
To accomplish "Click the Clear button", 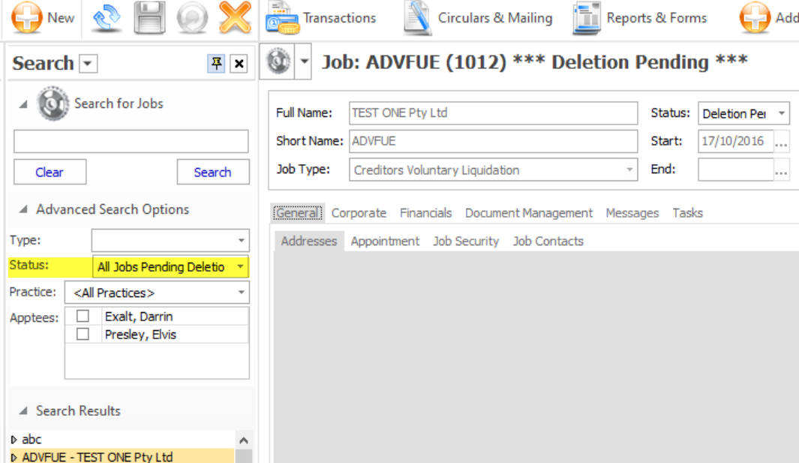I will click(x=50, y=172).
